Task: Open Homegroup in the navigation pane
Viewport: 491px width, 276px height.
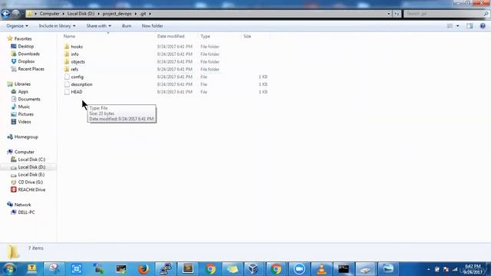Action: click(x=26, y=136)
